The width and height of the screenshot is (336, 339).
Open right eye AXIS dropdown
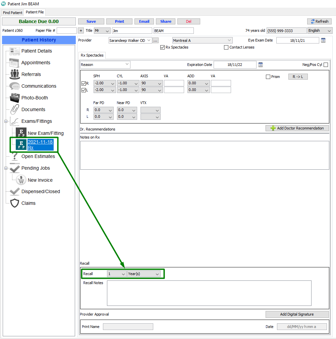point(152,83)
